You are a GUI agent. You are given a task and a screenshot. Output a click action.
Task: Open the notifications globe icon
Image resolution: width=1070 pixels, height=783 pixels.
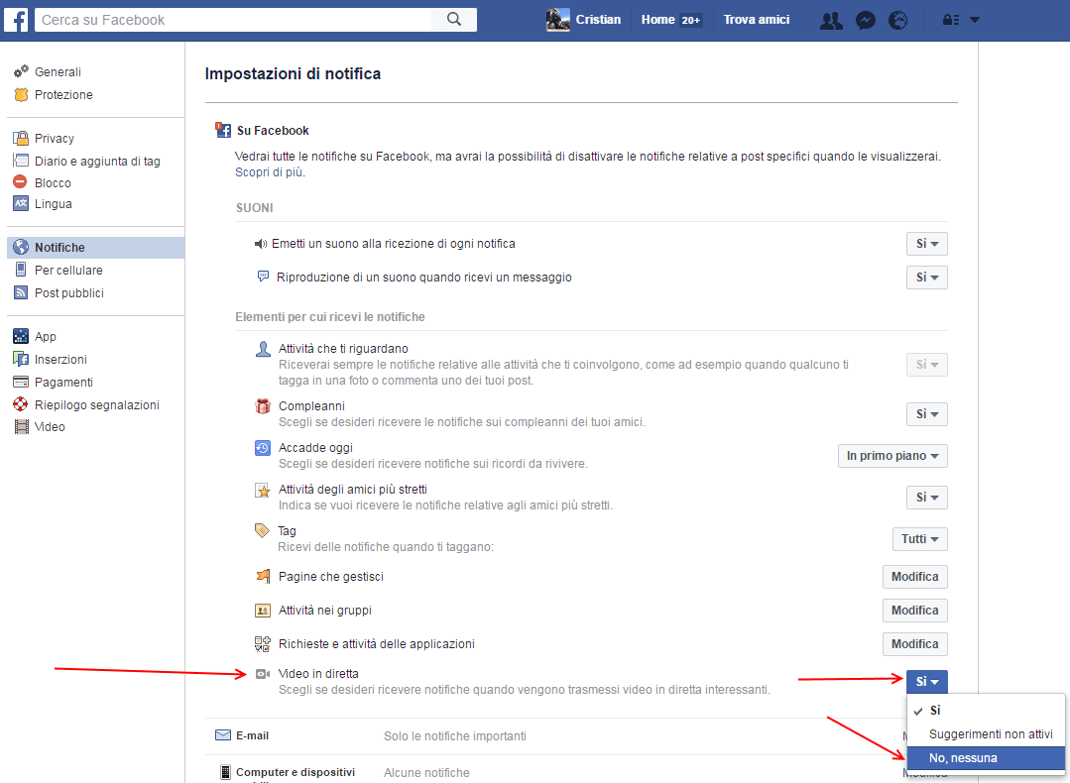coord(898,21)
